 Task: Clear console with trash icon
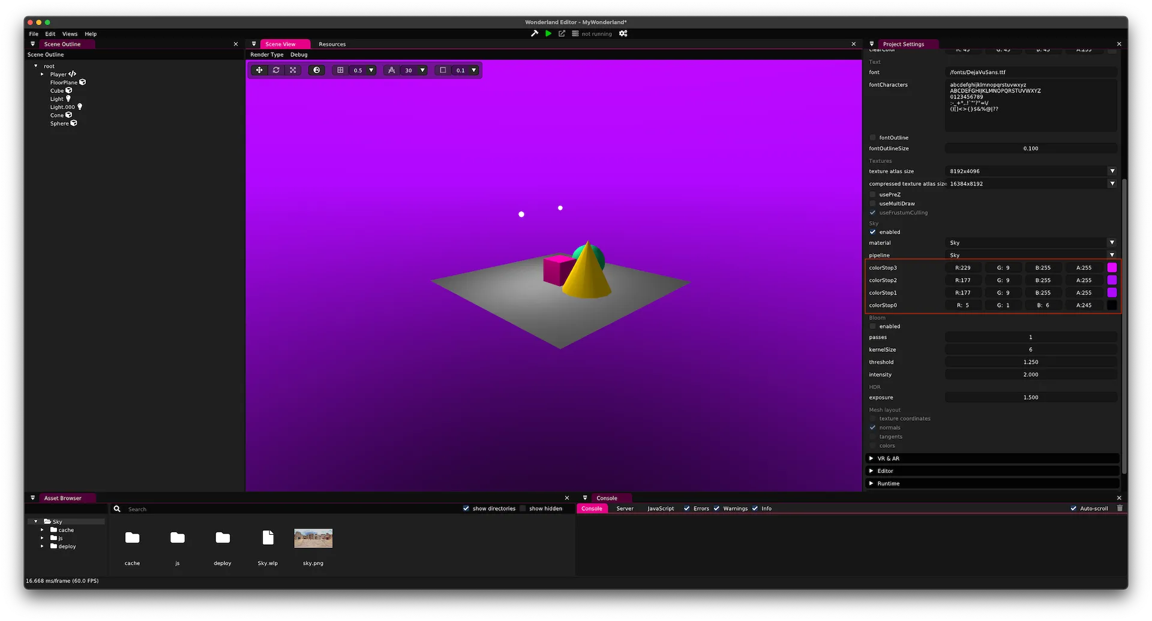click(1120, 508)
